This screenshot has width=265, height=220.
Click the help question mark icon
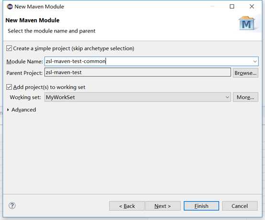(x=12, y=206)
